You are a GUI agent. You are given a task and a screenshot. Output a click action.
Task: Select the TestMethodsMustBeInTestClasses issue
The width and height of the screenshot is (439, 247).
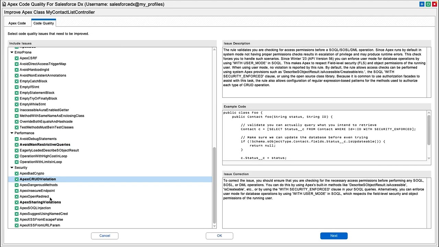tap(47, 127)
